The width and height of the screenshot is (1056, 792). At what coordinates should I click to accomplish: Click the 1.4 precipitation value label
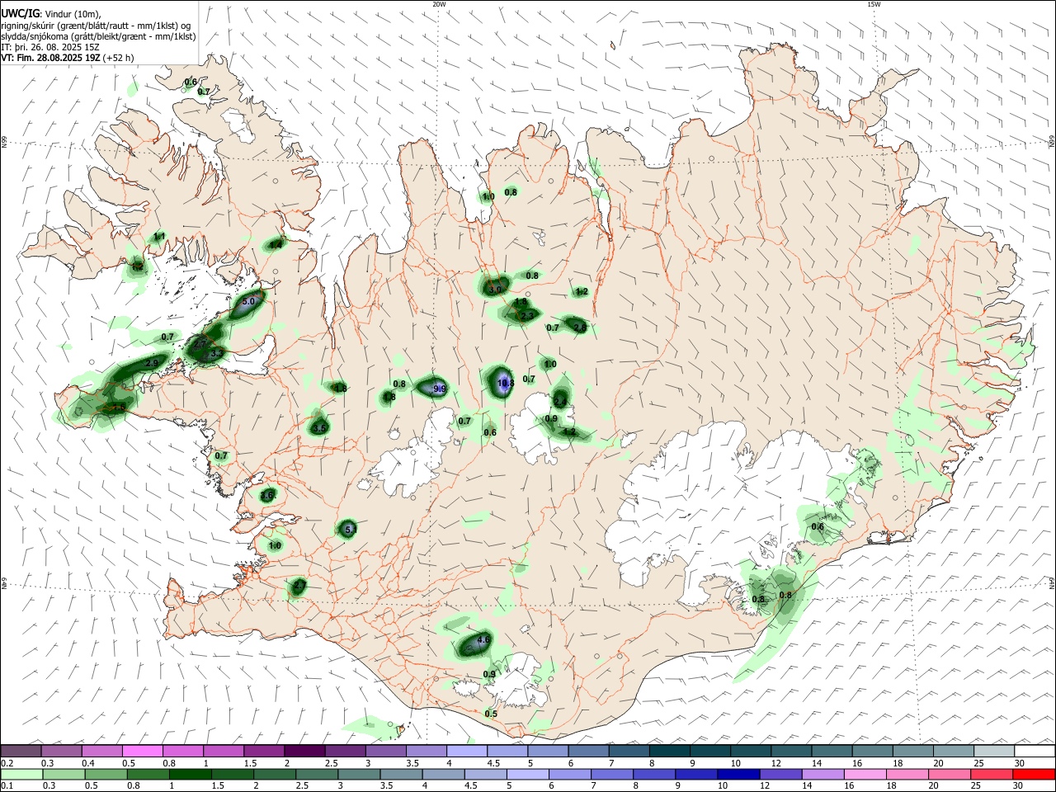[x=276, y=244]
